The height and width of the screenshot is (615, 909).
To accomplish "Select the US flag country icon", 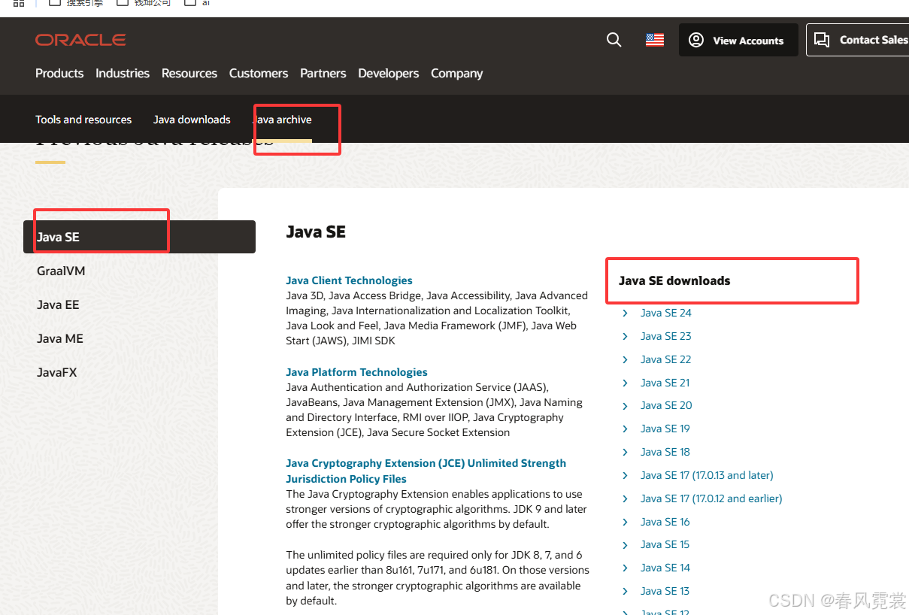I will click(655, 40).
